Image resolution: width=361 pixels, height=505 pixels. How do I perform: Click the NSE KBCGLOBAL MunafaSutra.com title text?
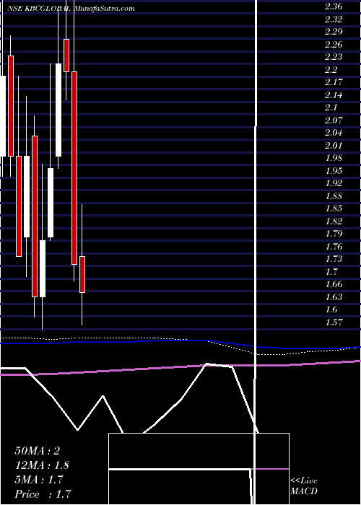click(71, 9)
